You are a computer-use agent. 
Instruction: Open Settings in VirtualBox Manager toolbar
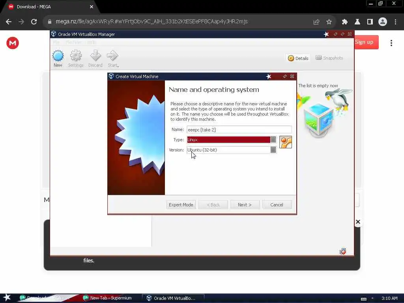75,58
